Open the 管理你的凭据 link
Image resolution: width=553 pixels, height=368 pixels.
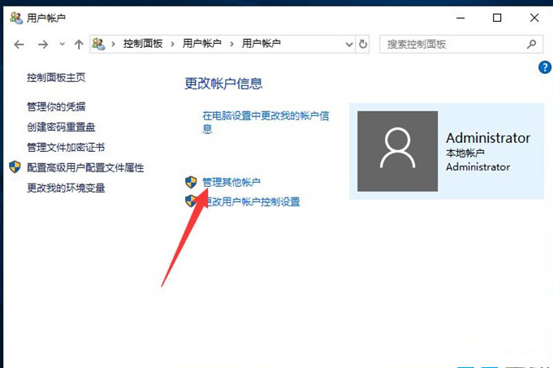pos(56,106)
